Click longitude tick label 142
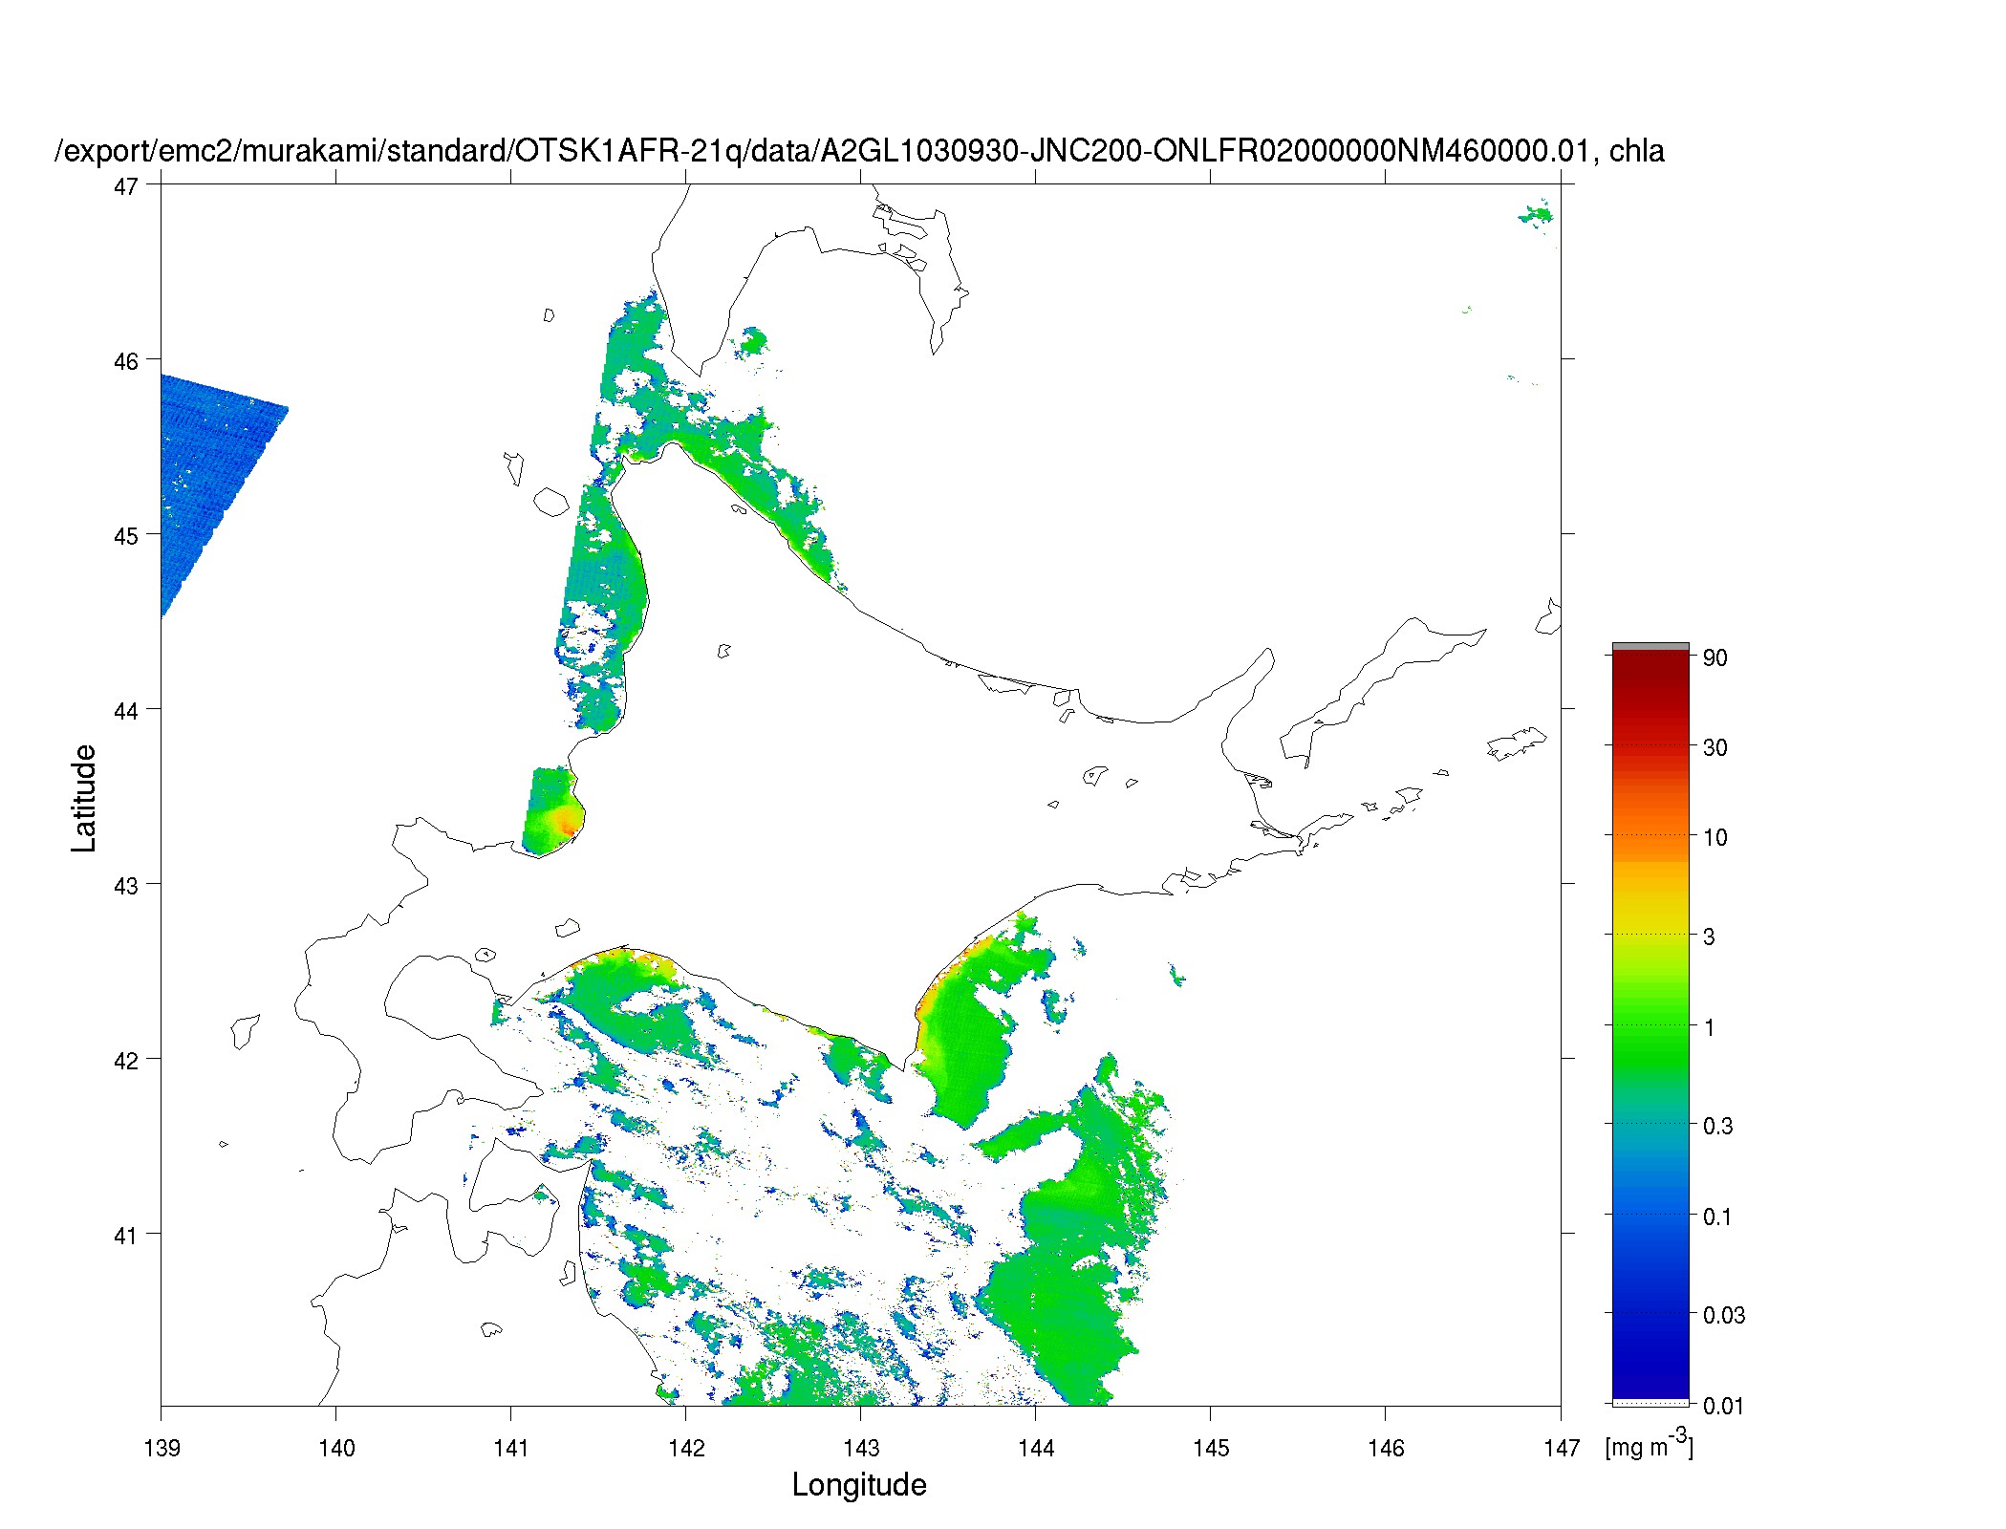Screen dimensions: 2006x1529 686,1448
